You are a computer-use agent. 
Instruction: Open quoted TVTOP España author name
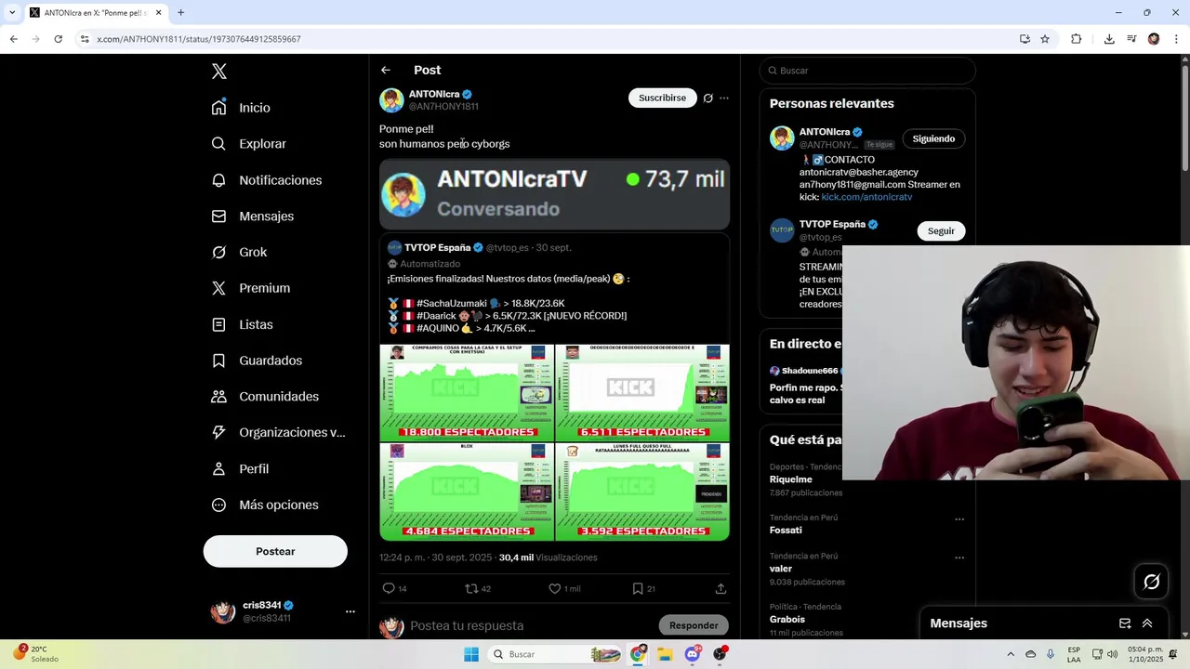pyautogui.click(x=437, y=248)
